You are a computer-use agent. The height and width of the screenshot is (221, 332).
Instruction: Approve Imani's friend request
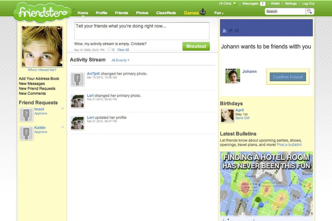41,113
